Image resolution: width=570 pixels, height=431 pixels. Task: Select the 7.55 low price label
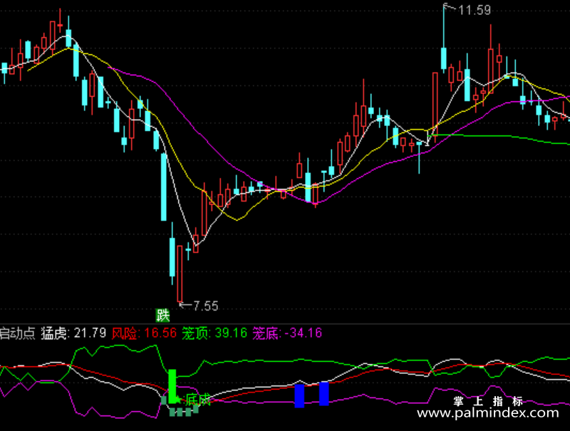[x=206, y=306]
